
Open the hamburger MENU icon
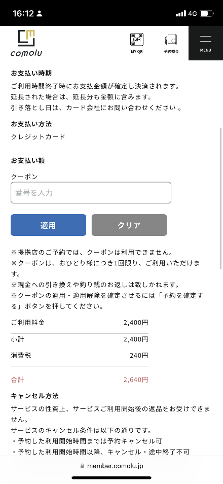pos(206,39)
